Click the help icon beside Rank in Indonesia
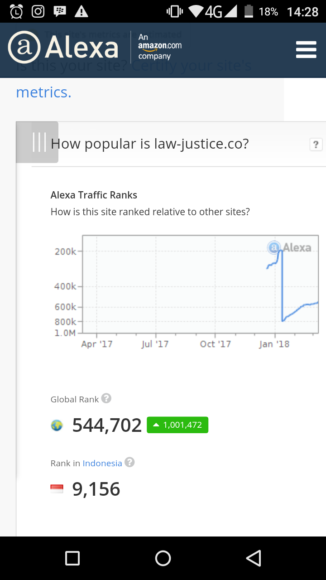The width and height of the screenshot is (326, 580). (x=130, y=463)
